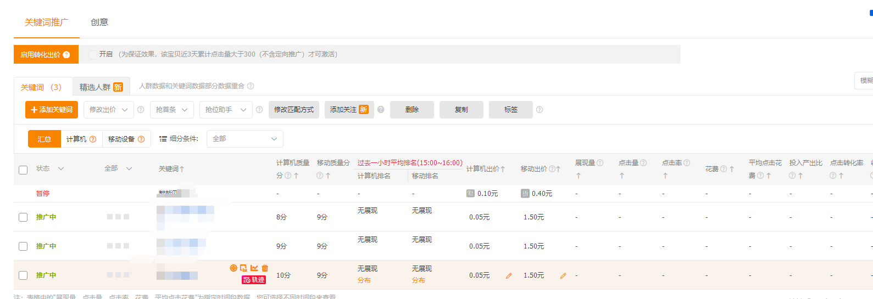Click the 分布 link under 计算机排名
Image resolution: width=873 pixels, height=299 pixels.
pyautogui.click(x=364, y=280)
